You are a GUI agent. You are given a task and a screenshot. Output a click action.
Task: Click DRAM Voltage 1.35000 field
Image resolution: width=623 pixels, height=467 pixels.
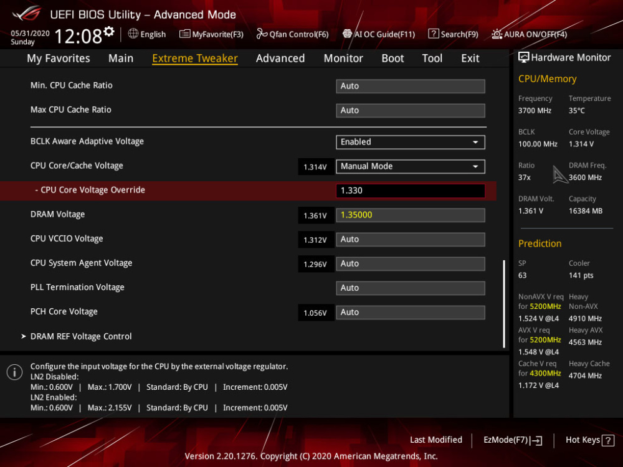click(x=411, y=215)
